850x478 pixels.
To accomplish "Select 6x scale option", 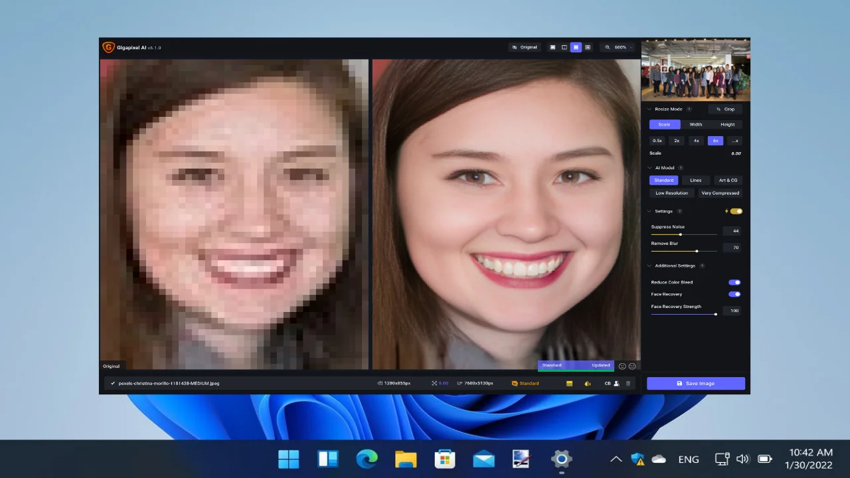I will point(715,141).
